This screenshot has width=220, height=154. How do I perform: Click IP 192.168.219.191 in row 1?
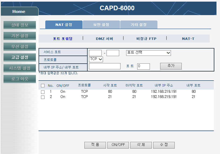pyautogui.click(x=164, y=91)
